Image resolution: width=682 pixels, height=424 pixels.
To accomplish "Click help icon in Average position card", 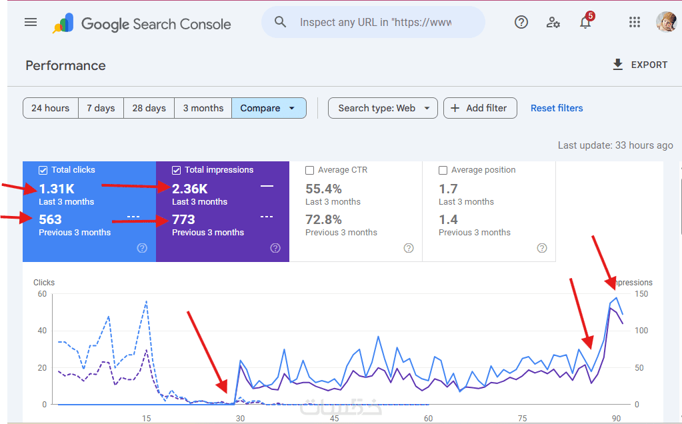I will click(542, 248).
